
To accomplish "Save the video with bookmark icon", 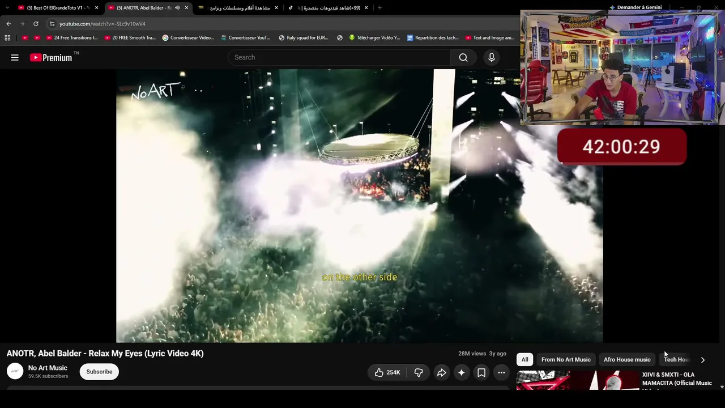I will coord(481,372).
